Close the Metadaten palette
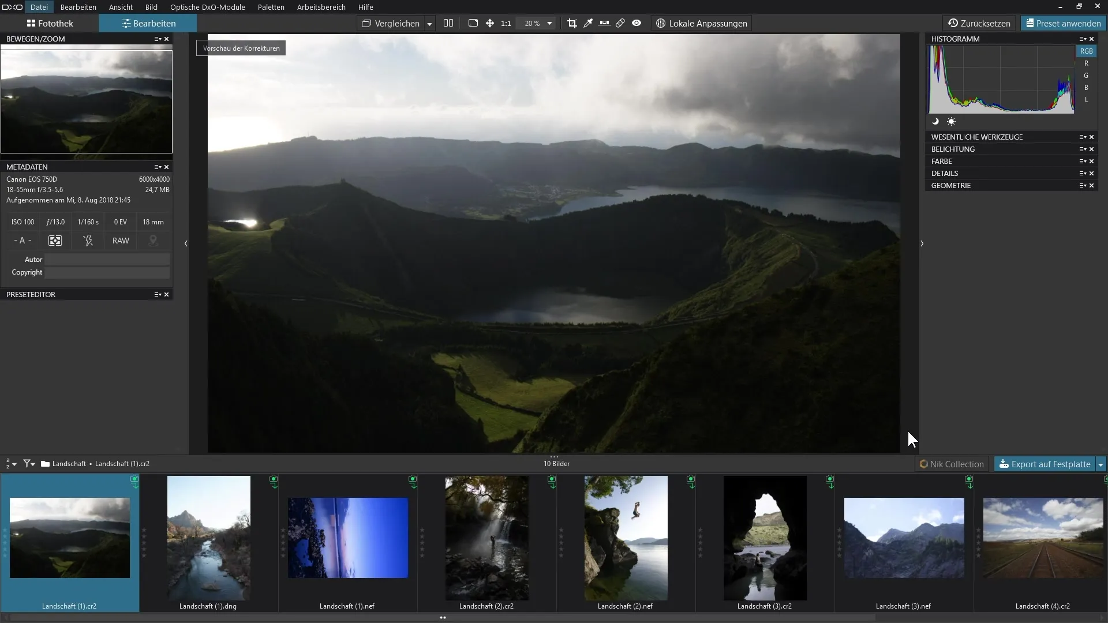The image size is (1108, 623). point(167,167)
